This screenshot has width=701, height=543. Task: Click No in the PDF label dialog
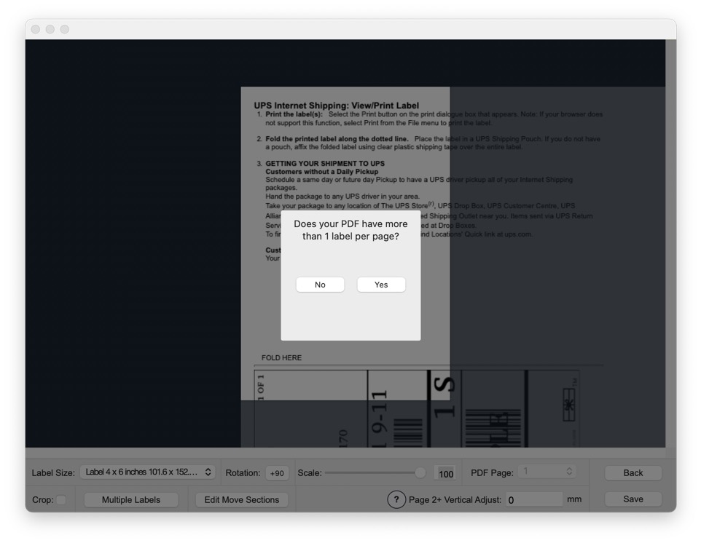[320, 285]
